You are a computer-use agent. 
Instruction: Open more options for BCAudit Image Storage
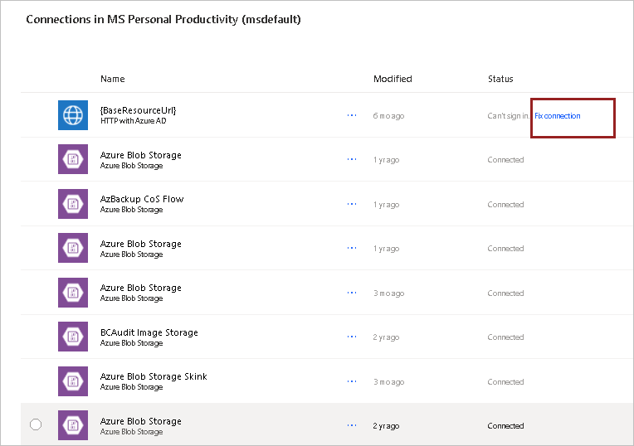(x=352, y=337)
